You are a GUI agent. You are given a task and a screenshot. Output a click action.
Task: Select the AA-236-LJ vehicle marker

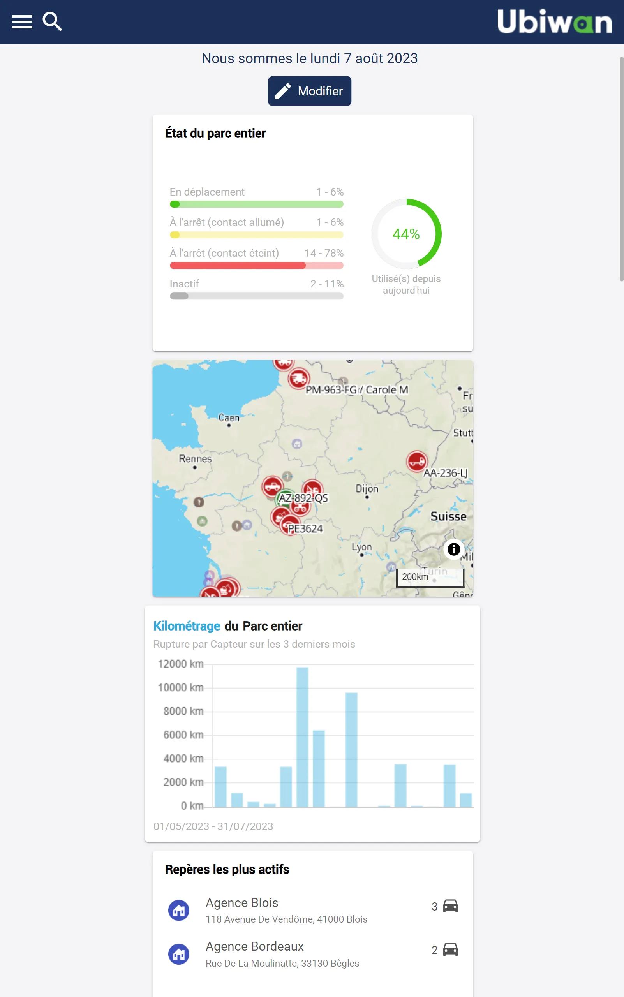pos(417,462)
